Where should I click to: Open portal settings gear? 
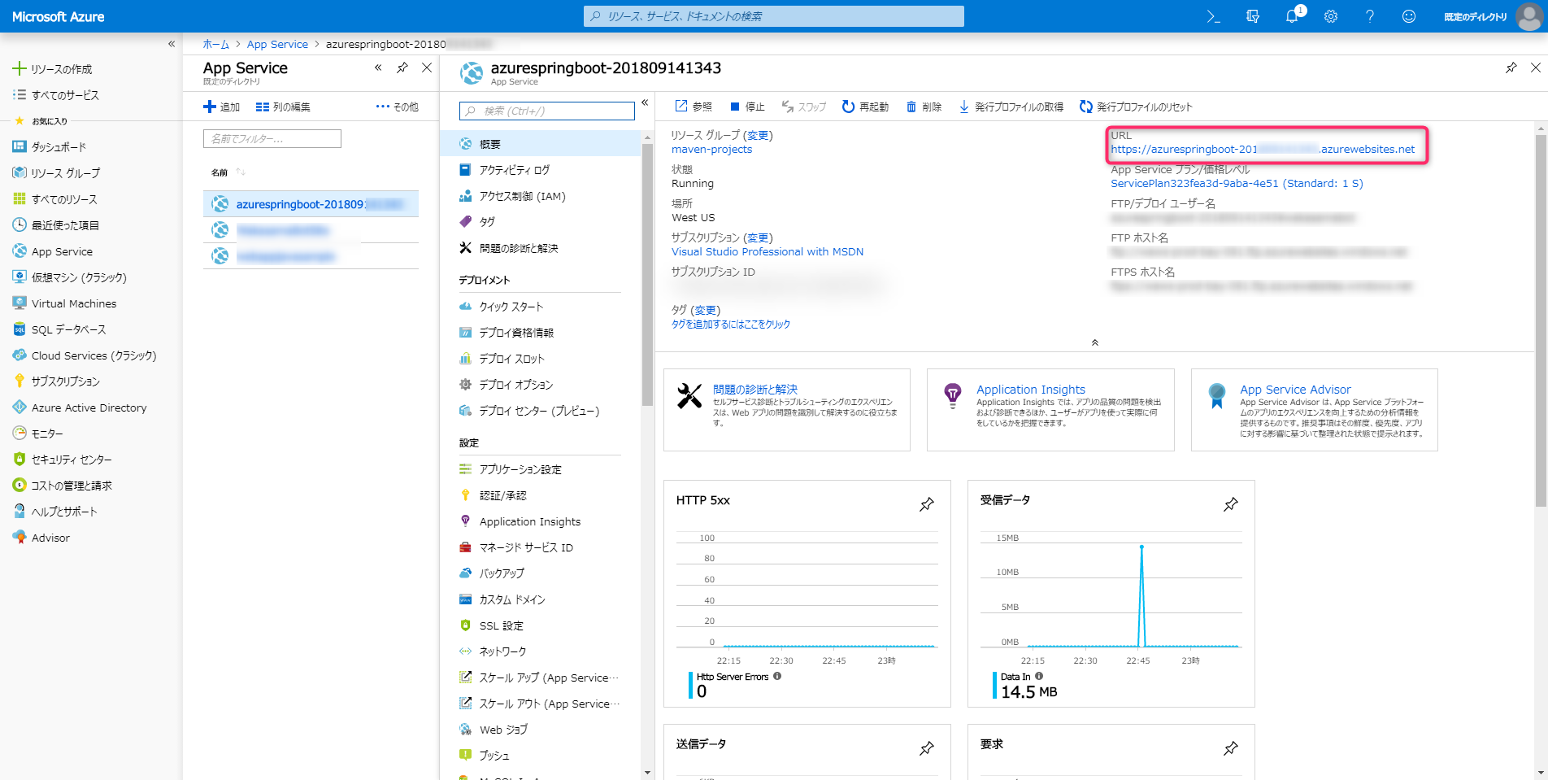(1331, 16)
